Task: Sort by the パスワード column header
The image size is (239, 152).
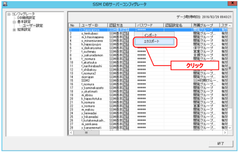Action: (150, 25)
